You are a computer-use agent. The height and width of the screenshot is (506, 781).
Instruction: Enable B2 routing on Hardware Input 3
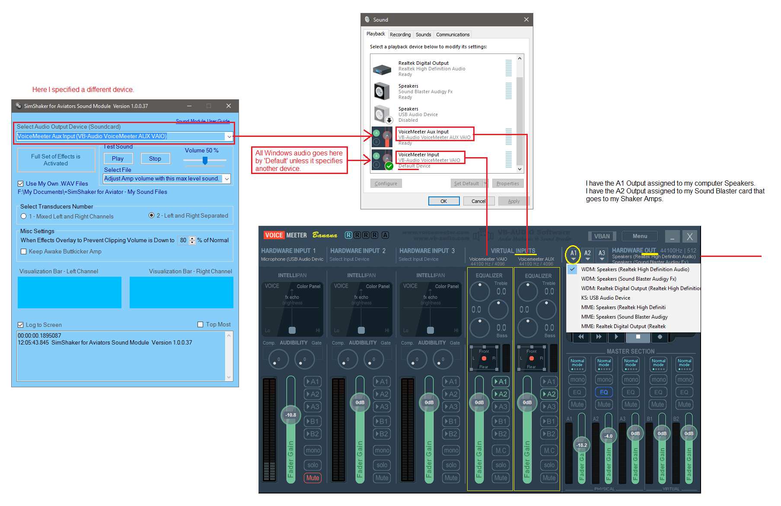tap(451, 434)
